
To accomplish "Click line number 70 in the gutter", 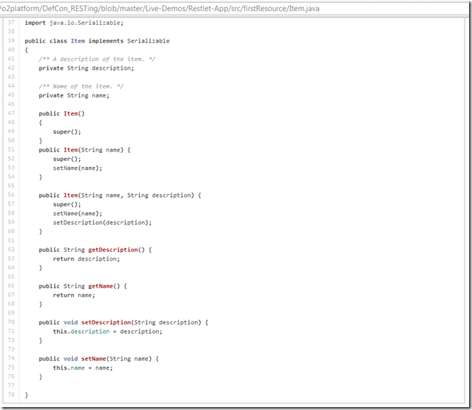I will 11,322.
